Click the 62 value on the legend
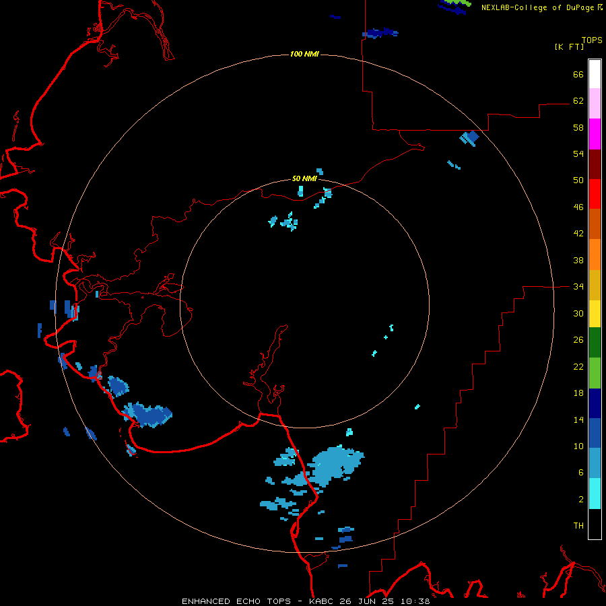The width and height of the screenshot is (606, 606). pos(578,101)
